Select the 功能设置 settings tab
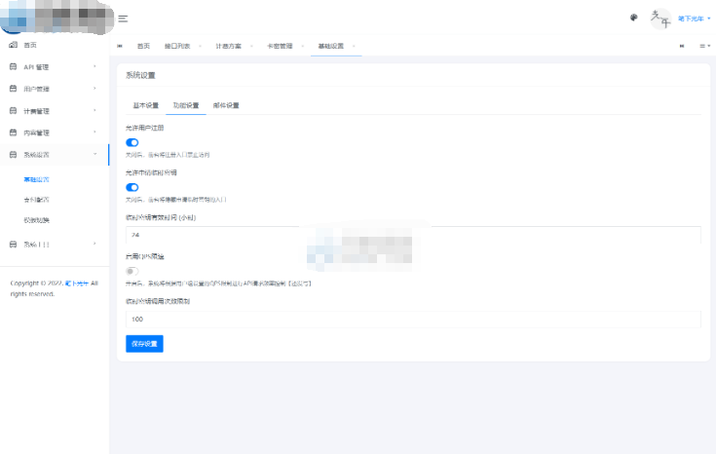716x454 pixels. 186,105
